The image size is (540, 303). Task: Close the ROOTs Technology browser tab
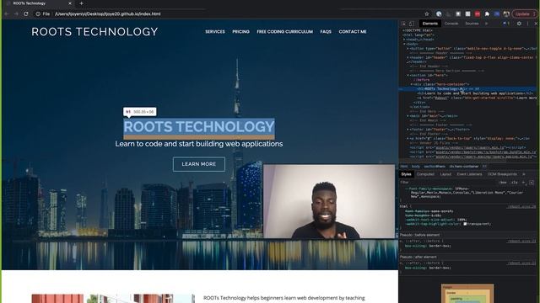coord(70,3)
